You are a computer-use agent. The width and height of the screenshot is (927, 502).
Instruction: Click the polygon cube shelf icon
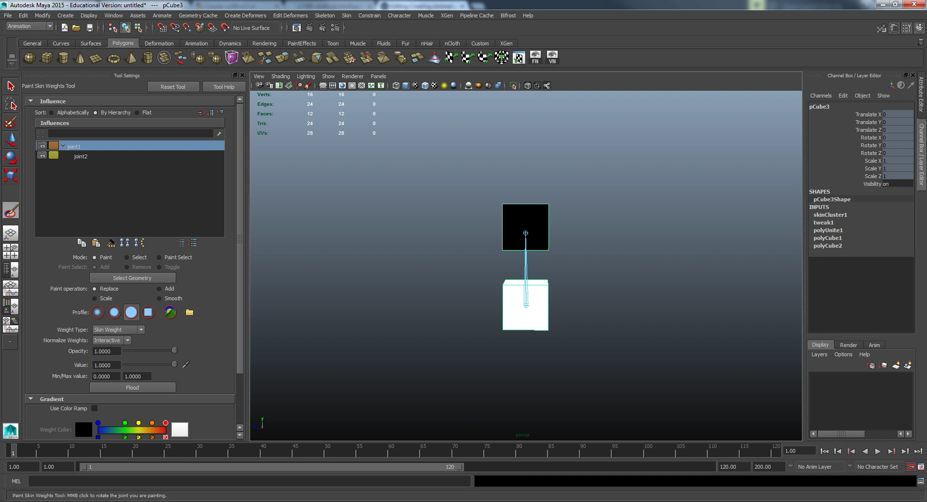tap(46, 58)
